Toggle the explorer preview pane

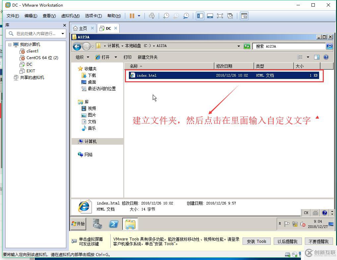tap(317, 57)
